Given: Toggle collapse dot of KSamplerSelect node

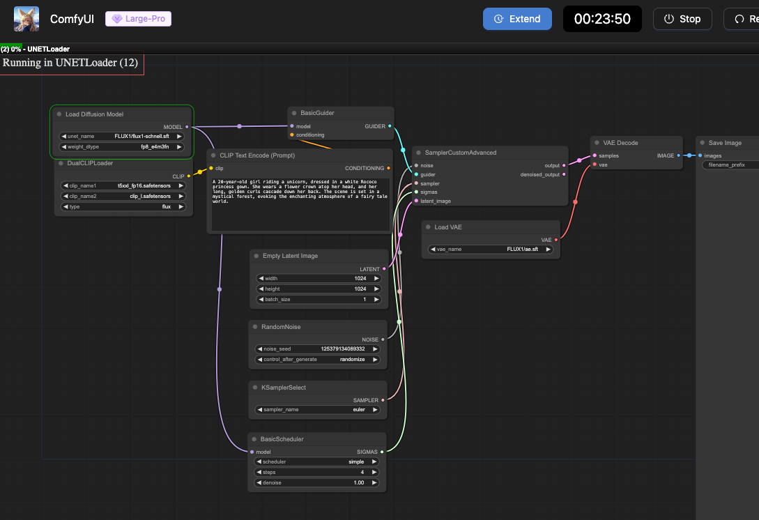Looking at the screenshot, I should (255, 388).
